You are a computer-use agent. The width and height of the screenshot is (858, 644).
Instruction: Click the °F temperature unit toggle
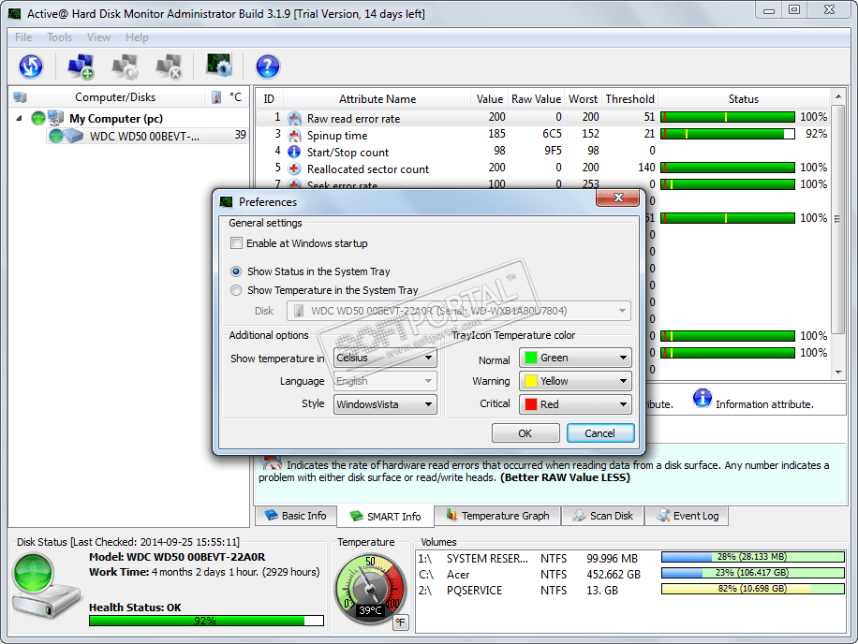(401, 622)
